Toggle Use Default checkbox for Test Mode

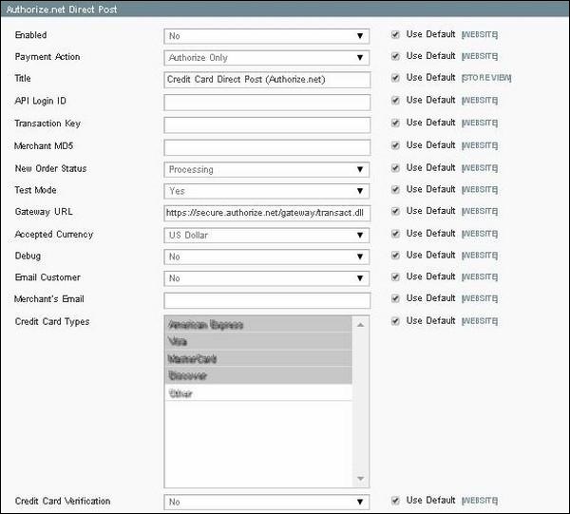395,190
